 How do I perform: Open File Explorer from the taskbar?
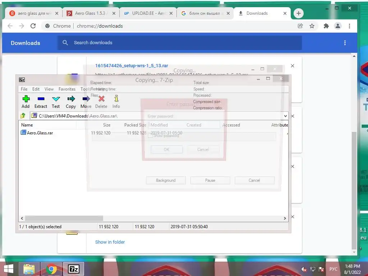tap(29, 269)
